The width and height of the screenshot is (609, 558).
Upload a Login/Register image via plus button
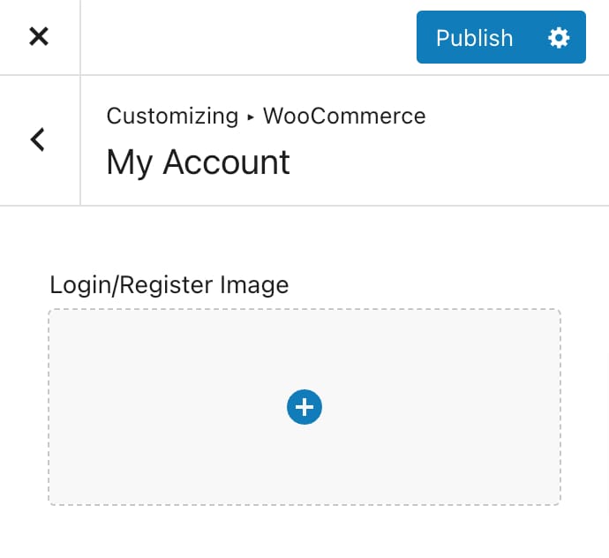pyautogui.click(x=304, y=407)
